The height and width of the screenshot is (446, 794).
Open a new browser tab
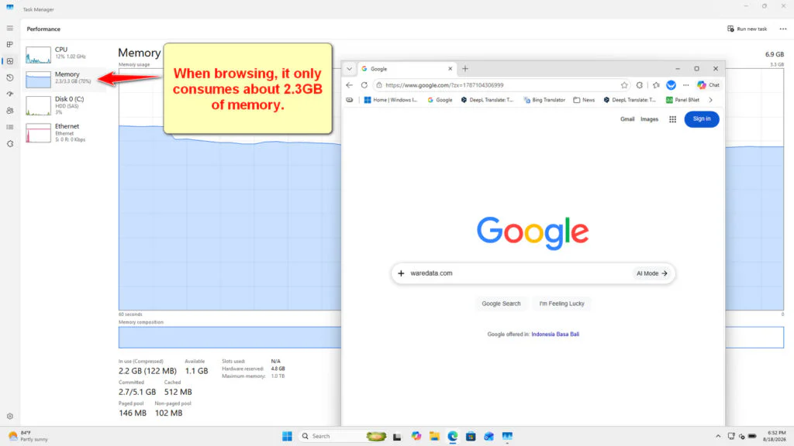(x=465, y=69)
